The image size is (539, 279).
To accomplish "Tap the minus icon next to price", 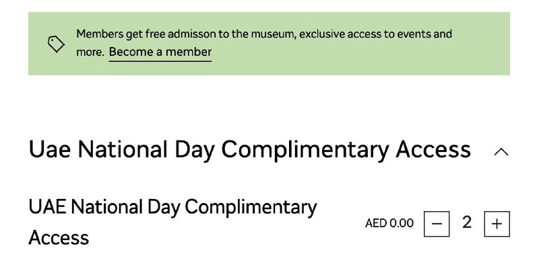I will tap(437, 224).
